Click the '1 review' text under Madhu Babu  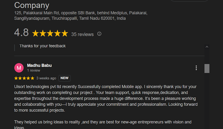click(34, 70)
